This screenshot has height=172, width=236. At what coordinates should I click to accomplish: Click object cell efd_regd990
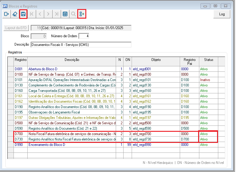click(156, 145)
